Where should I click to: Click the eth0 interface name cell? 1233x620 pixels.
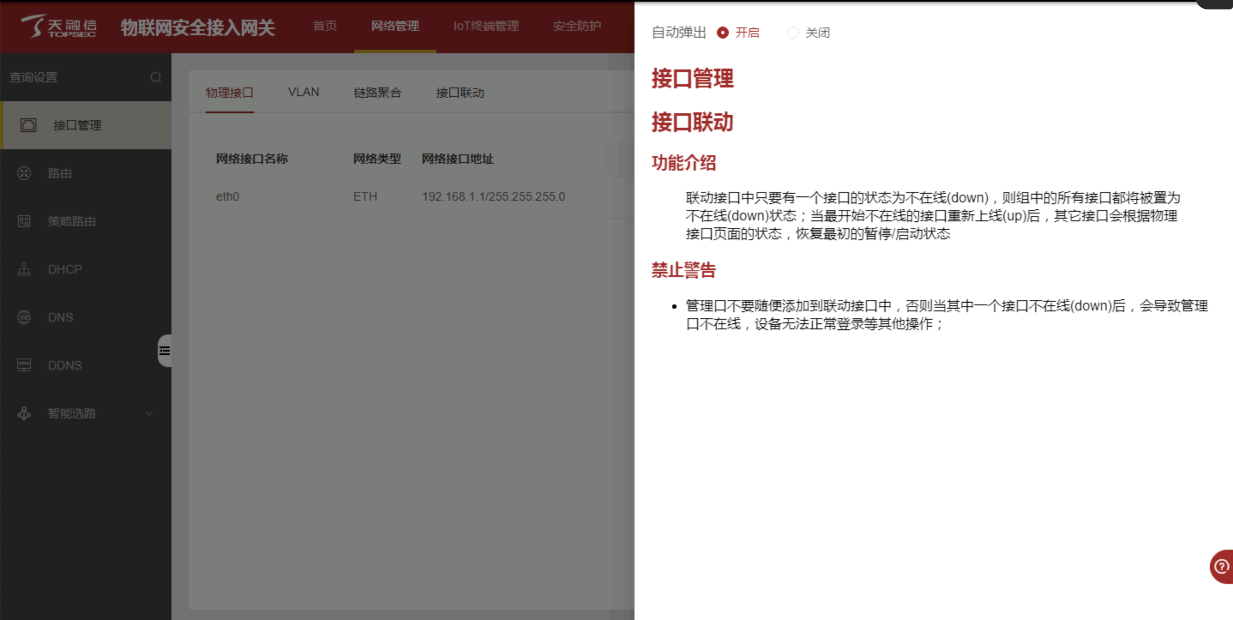pyautogui.click(x=227, y=196)
